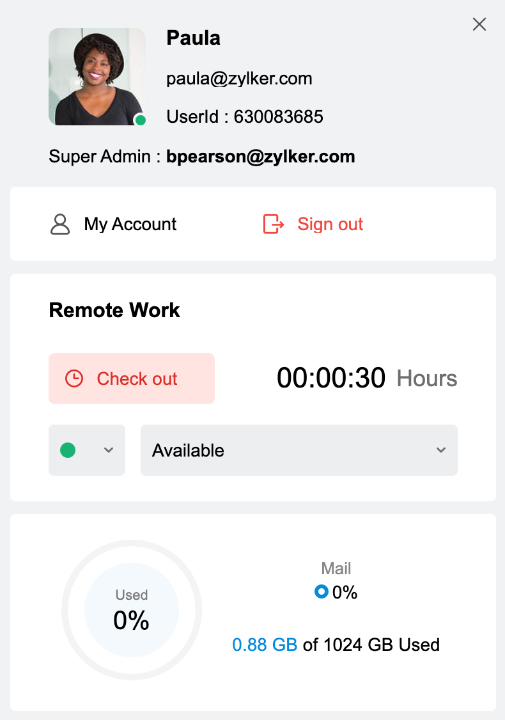Click the circular storage usage gauge

click(132, 611)
